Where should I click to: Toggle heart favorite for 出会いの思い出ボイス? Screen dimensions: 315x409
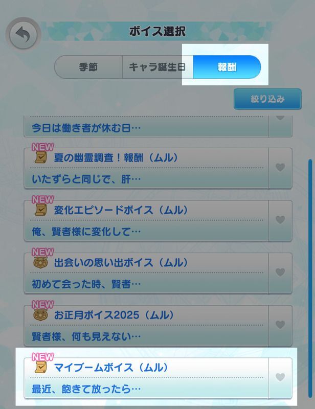pyautogui.click(x=280, y=272)
